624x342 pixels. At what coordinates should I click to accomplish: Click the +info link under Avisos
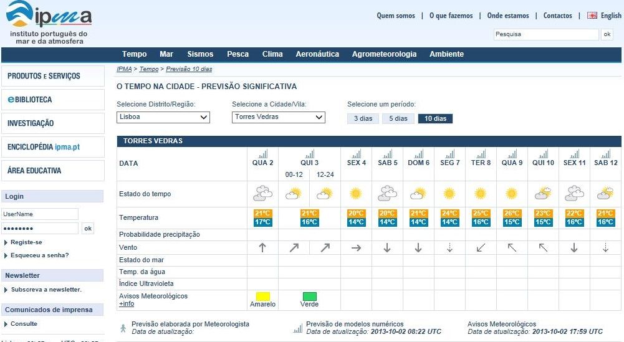tap(127, 304)
